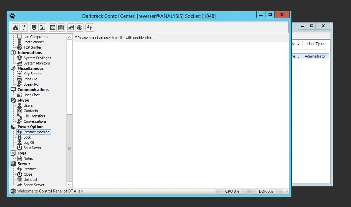
Task: Click 'Please select an user from list' message
Action: pyautogui.click(x=114, y=38)
